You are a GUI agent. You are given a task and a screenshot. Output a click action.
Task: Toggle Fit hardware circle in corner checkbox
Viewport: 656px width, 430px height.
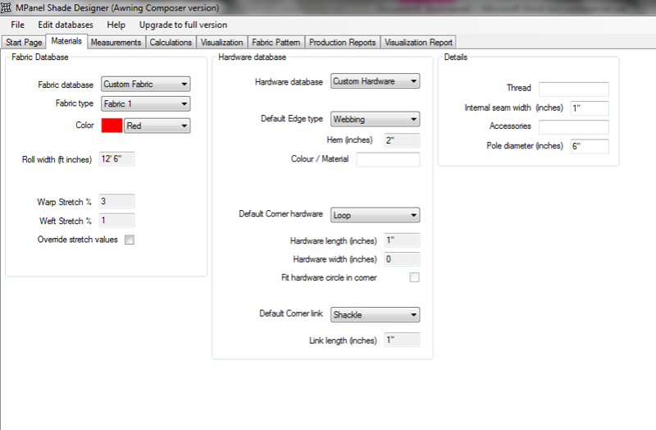(x=414, y=278)
